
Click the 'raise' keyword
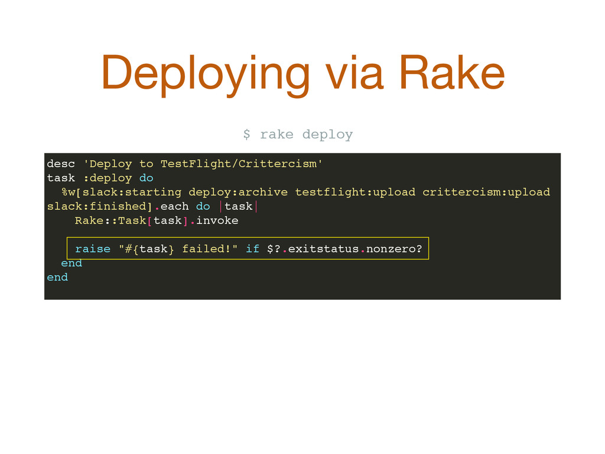[93, 249]
